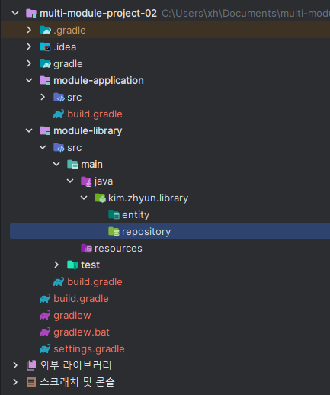Click the module-library module folder icon
This screenshot has height=395, width=330.
[45, 130]
